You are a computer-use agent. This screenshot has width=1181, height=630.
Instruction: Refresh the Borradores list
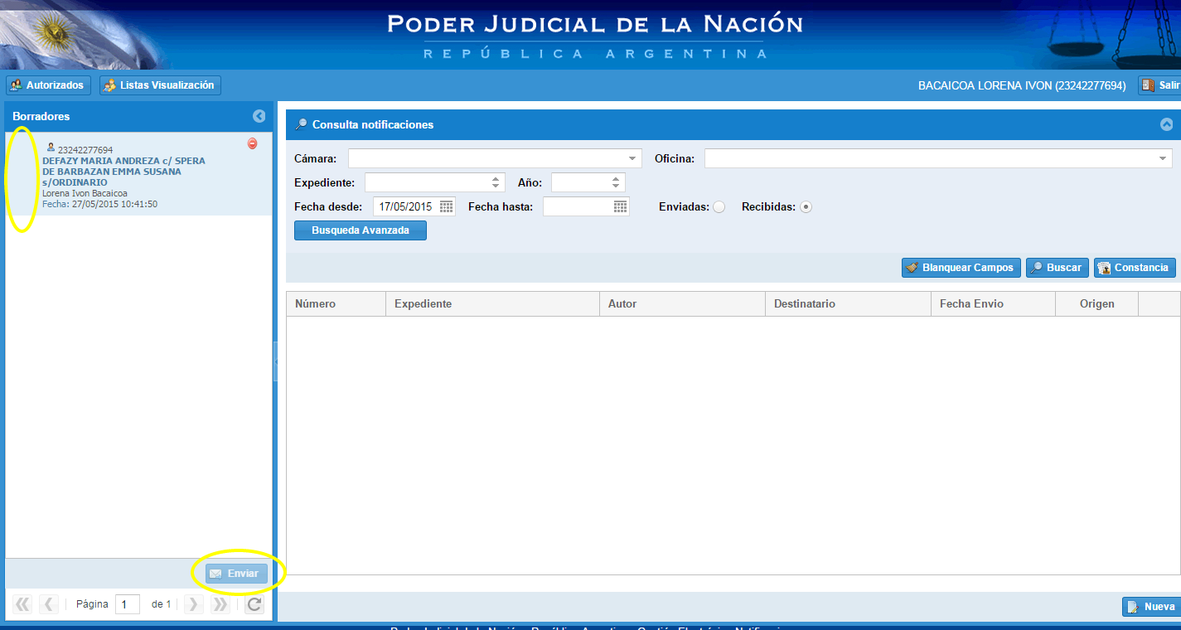coord(254,604)
